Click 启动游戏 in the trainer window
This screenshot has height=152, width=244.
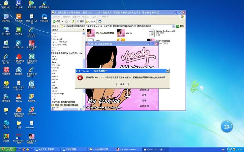pyautogui.click(x=144, y=106)
